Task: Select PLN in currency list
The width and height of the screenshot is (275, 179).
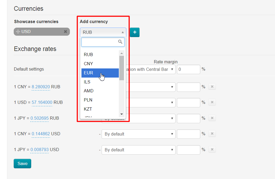Action: (100, 100)
